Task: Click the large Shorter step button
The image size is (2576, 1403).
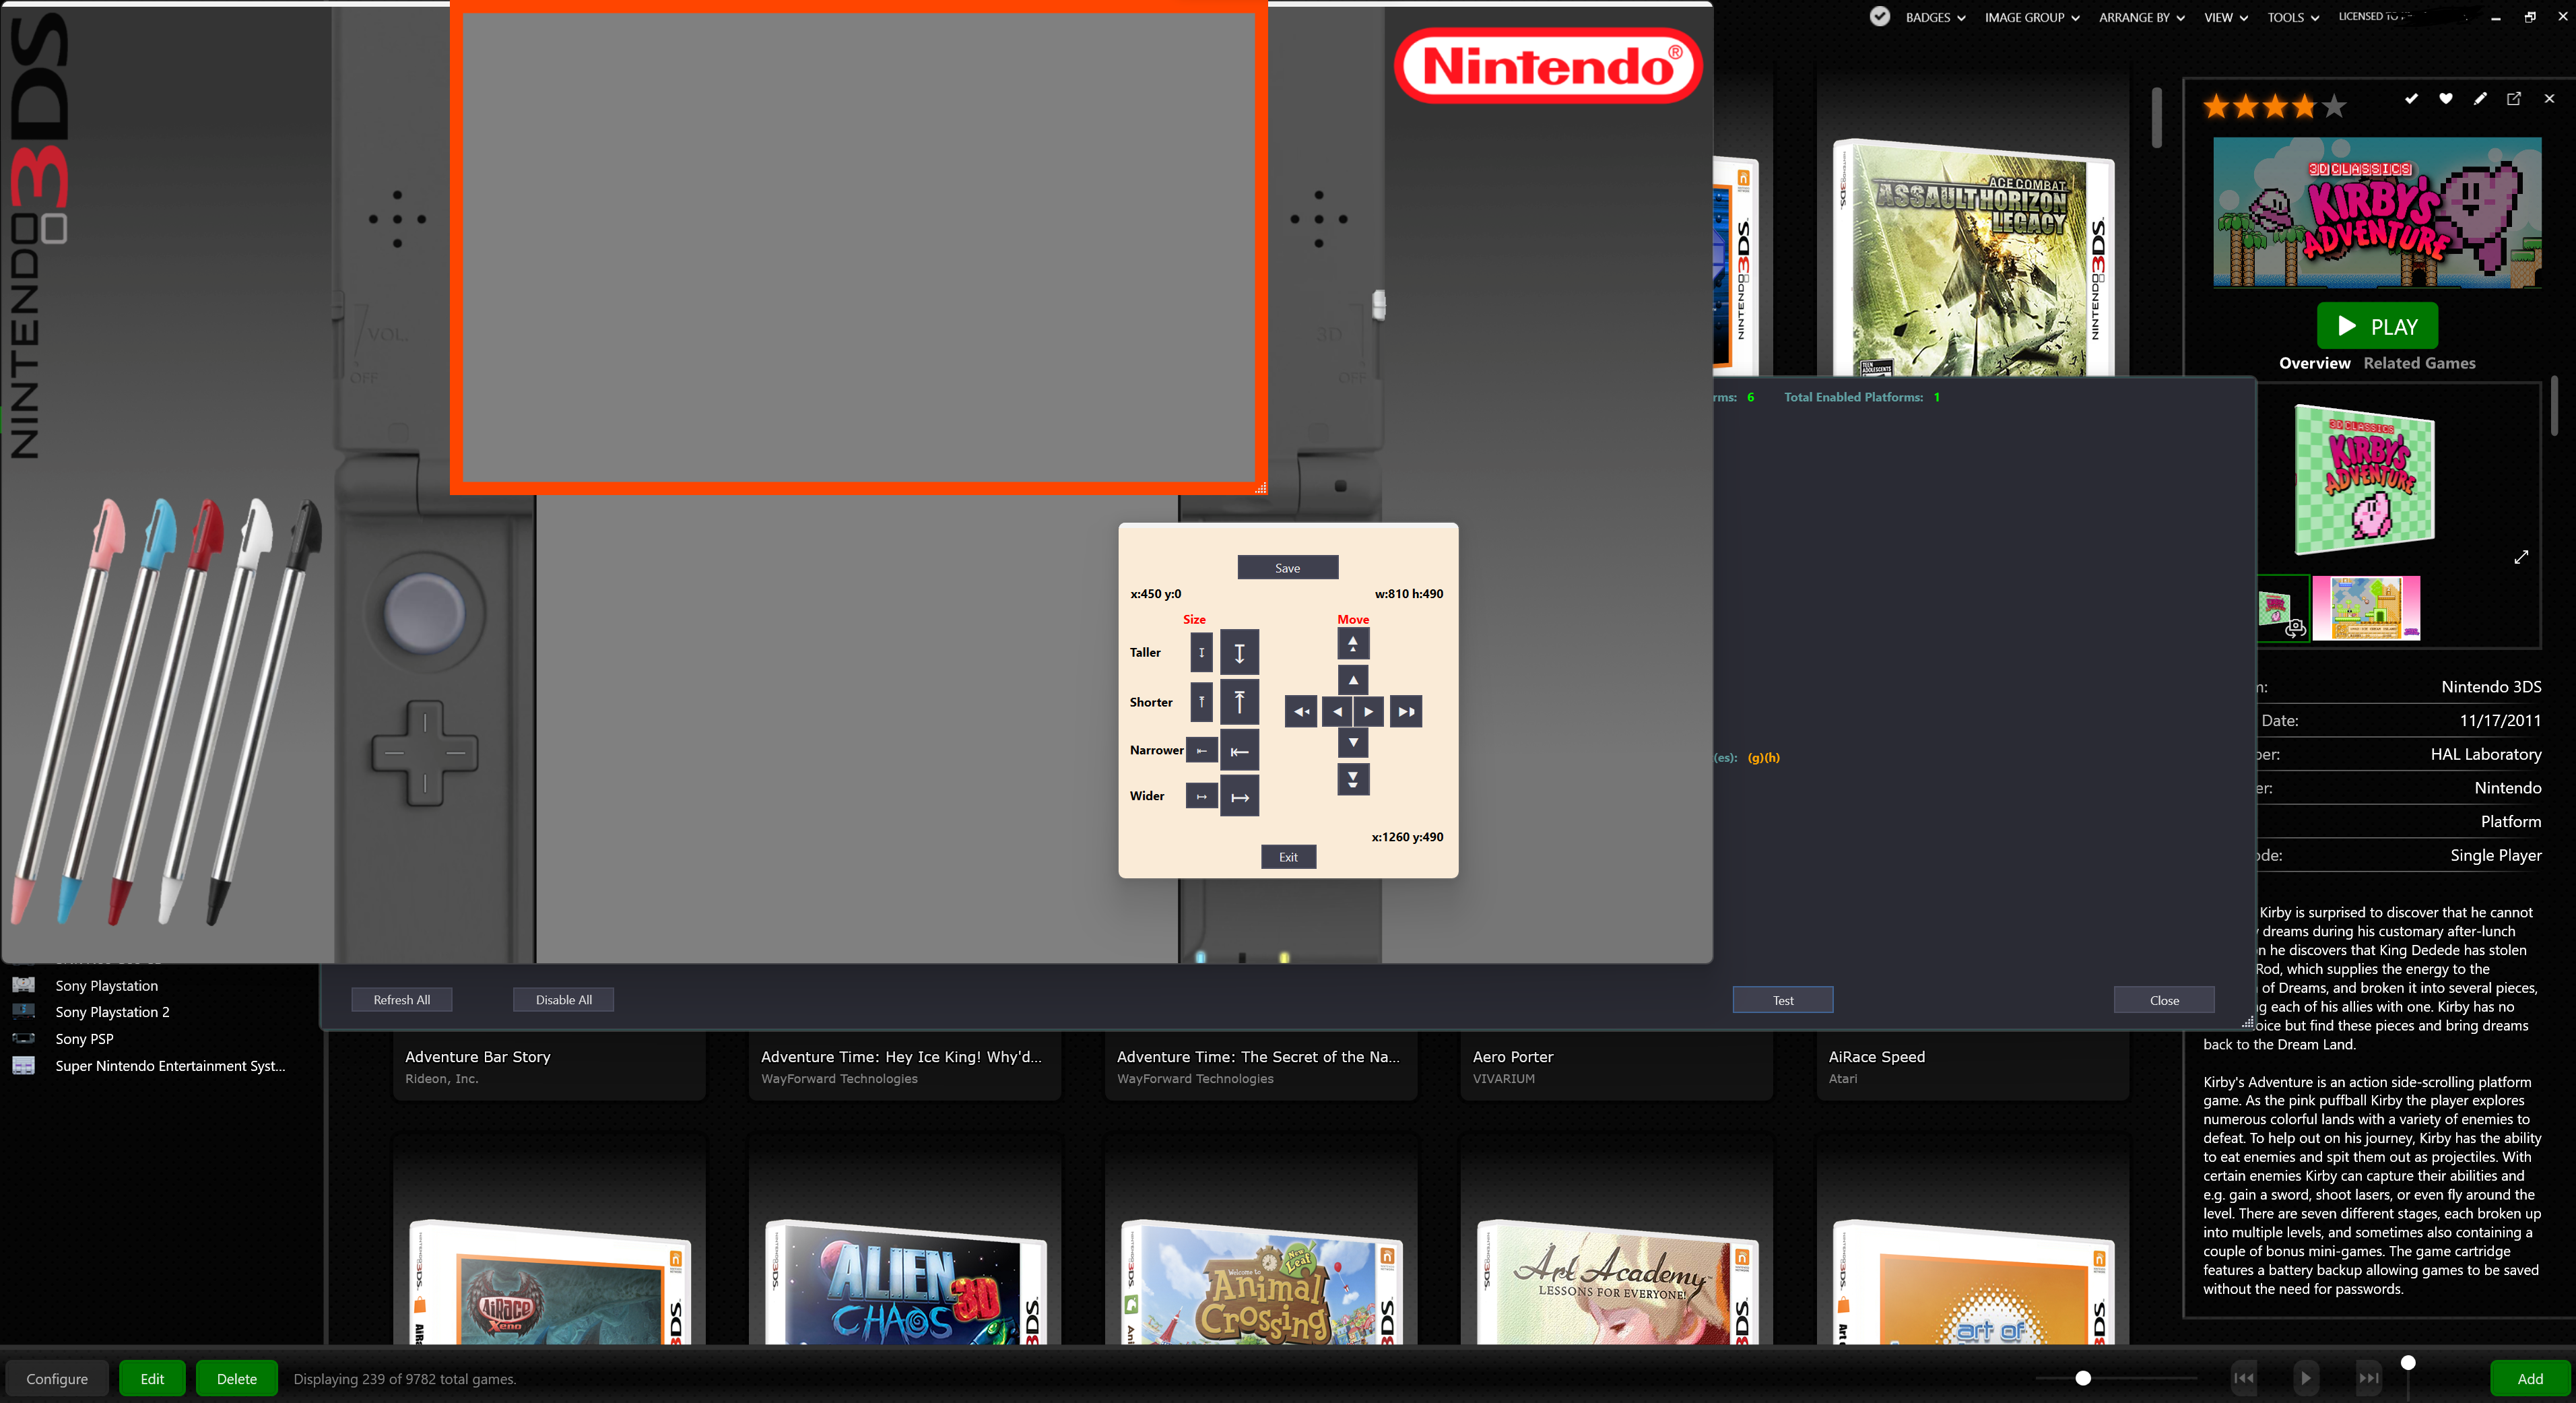Action: coord(1239,702)
